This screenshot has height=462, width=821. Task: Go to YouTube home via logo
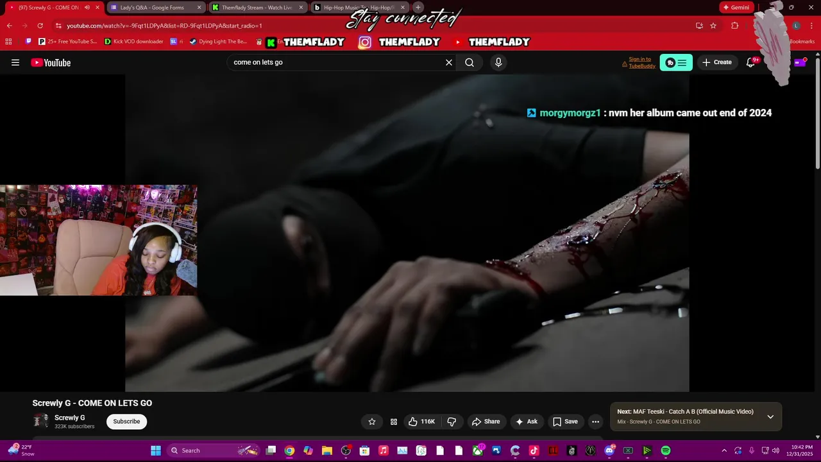(51, 62)
